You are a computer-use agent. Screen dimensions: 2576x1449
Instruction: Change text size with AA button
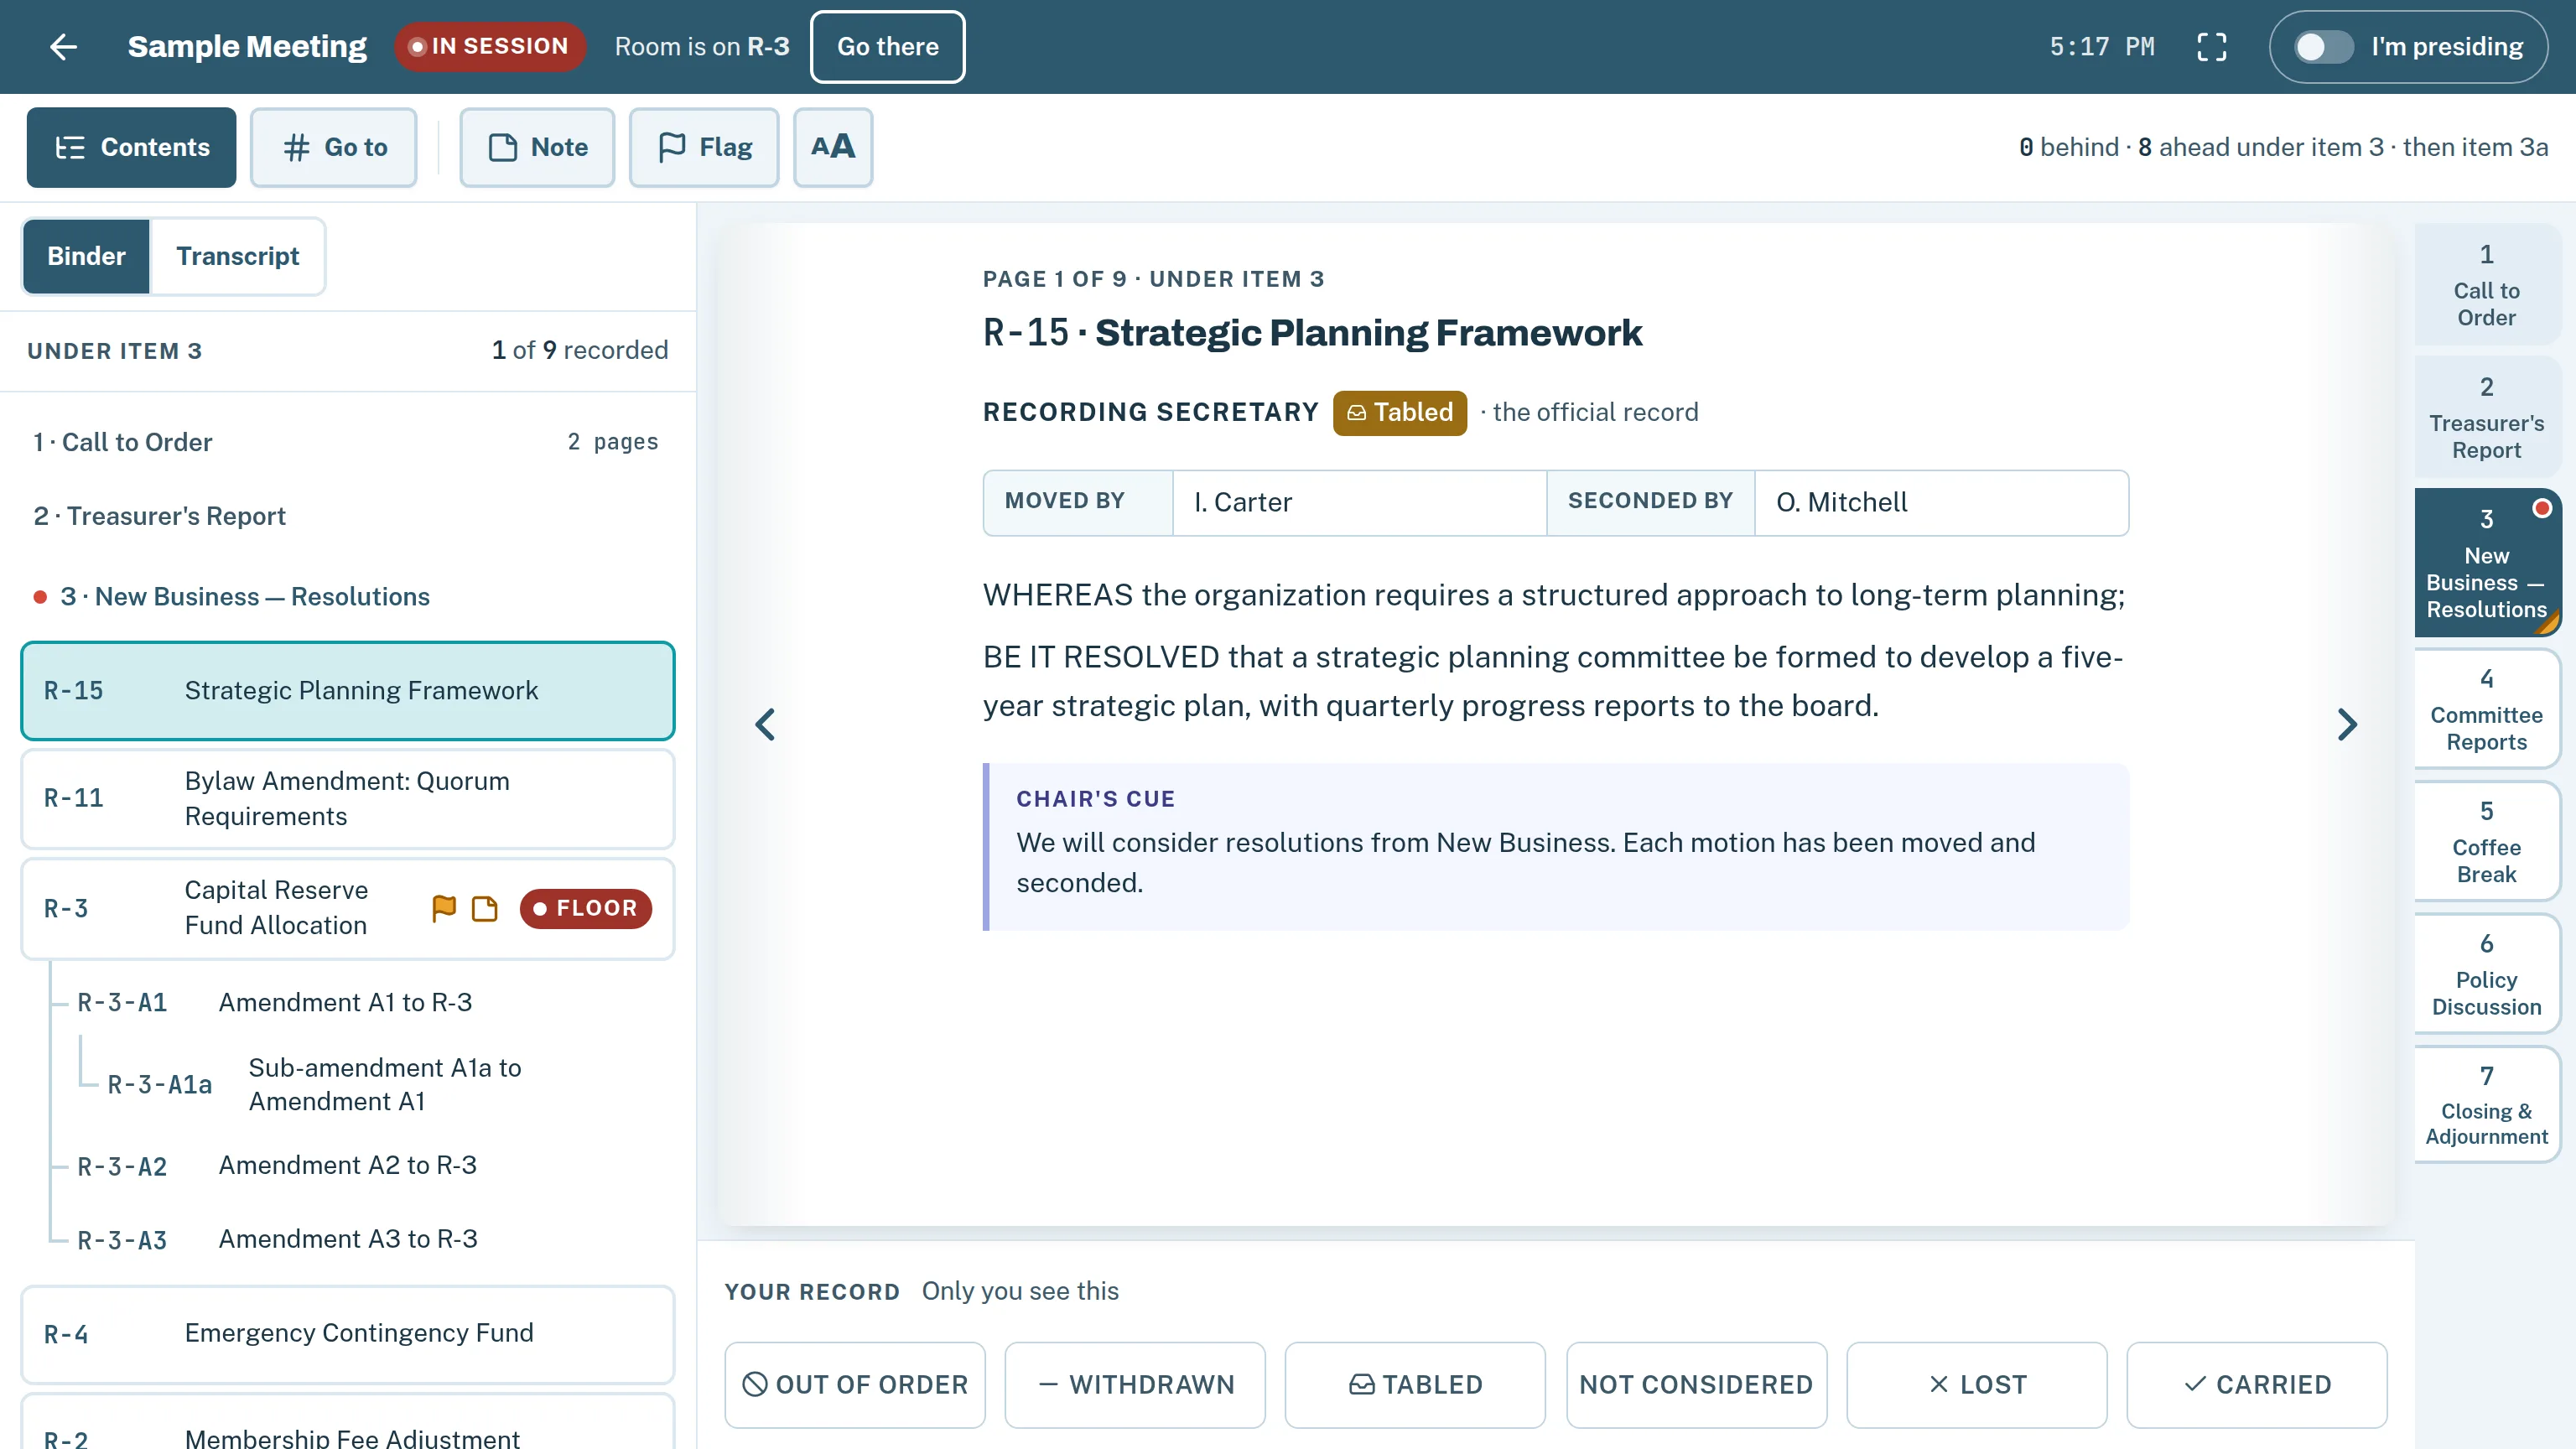(833, 147)
